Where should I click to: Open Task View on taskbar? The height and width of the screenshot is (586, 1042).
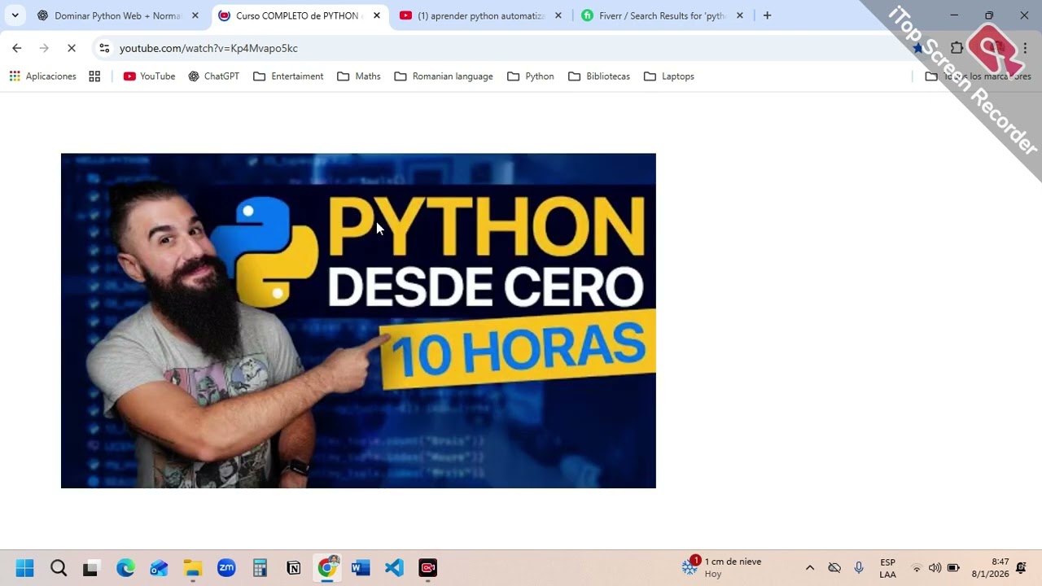90,567
